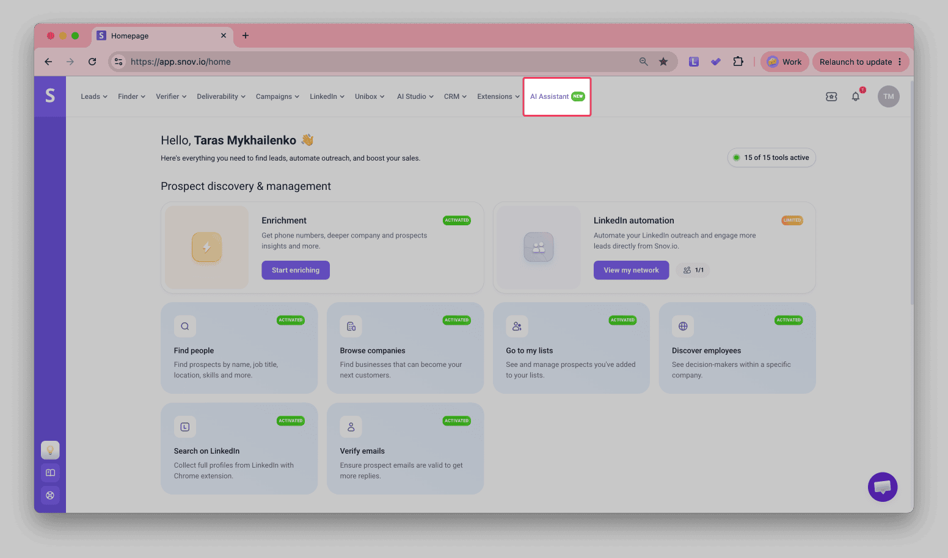948x558 pixels.
Task: Open the Unibox menu
Action: point(370,96)
